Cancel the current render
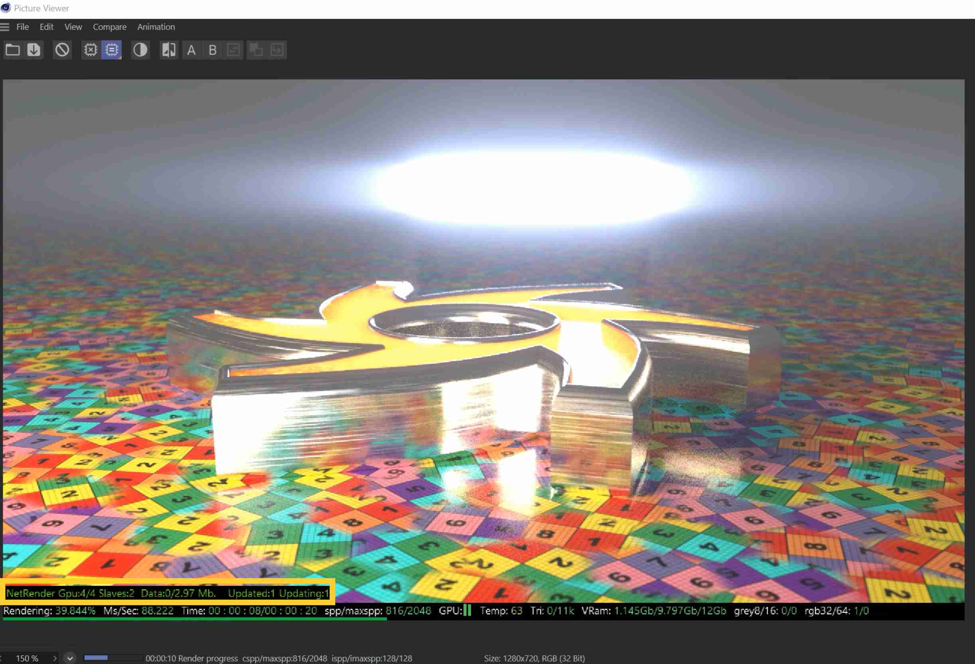 (62, 49)
